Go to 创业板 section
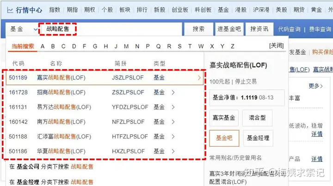The width and height of the screenshot is (333, 186). pyautogui.click(x=180, y=10)
